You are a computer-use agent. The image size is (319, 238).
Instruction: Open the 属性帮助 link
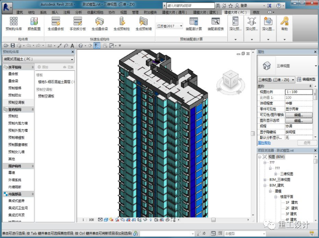(x=264, y=143)
